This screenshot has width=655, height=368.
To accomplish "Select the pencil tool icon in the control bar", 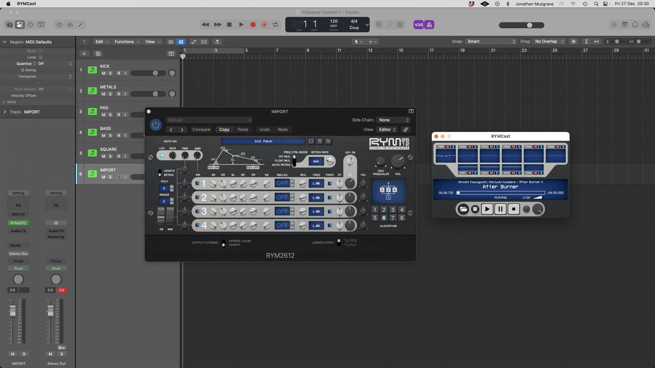I will coord(80,25).
